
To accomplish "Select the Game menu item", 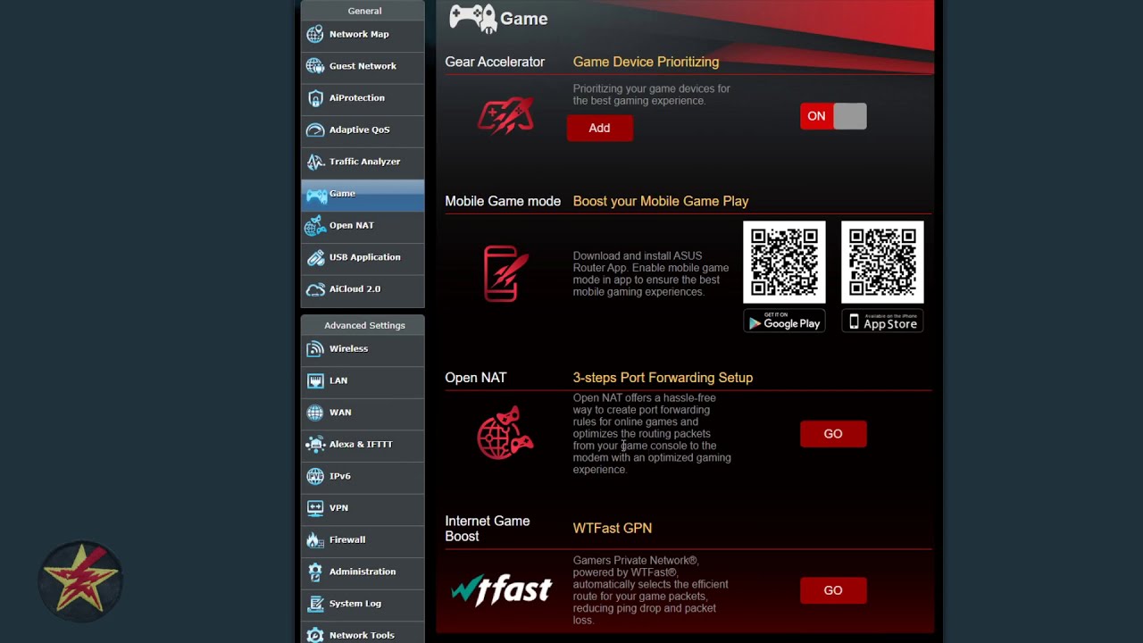I will pyautogui.click(x=363, y=194).
